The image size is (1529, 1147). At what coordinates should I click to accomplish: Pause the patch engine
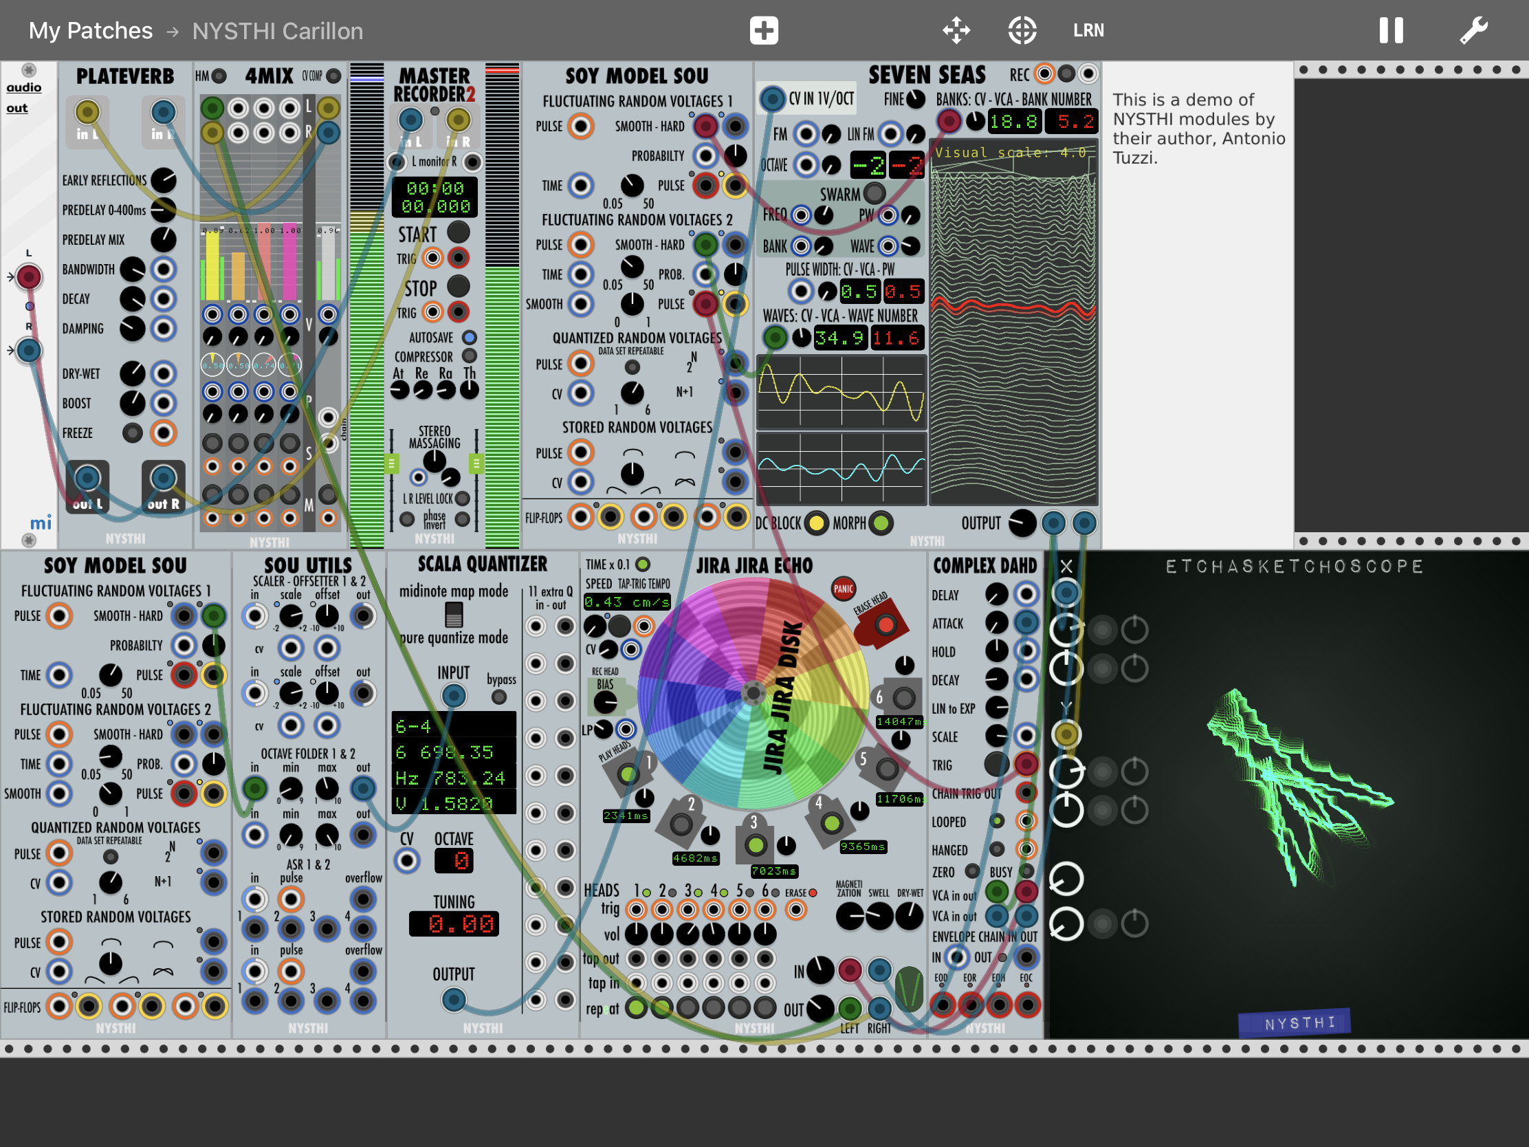click(x=1391, y=30)
